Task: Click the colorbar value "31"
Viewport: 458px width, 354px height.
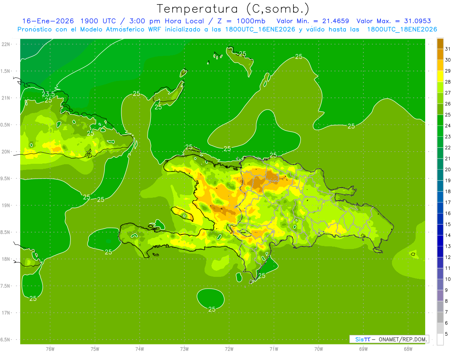Action: (x=448, y=49)
